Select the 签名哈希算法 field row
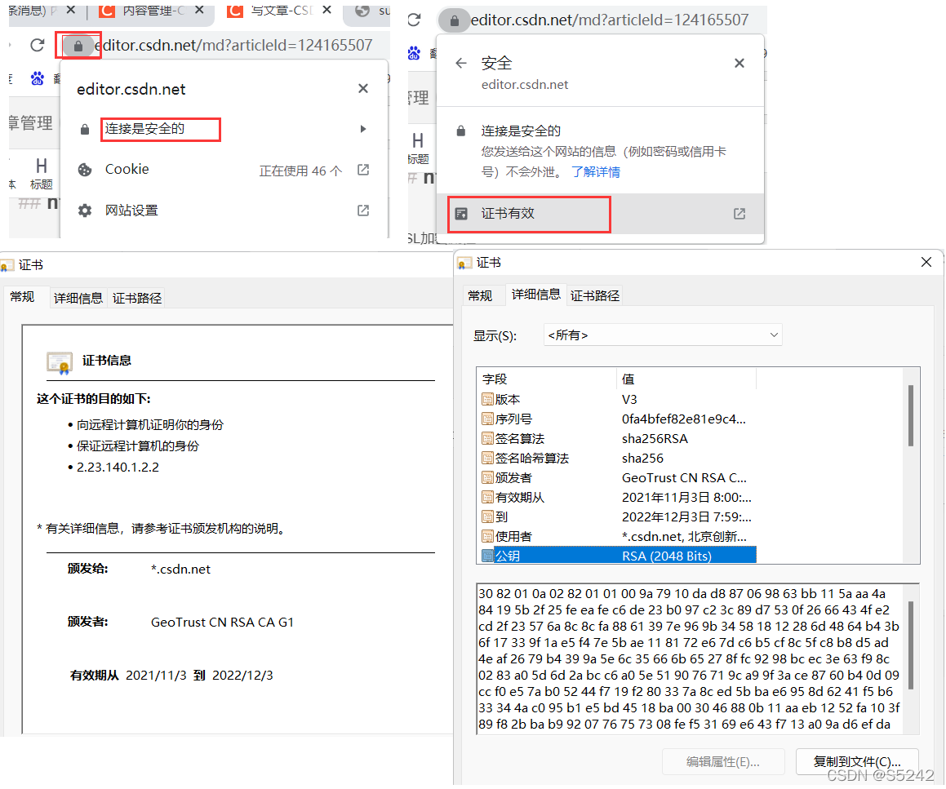The height and width of the screenshot is (789, 946). click(617, 458)
